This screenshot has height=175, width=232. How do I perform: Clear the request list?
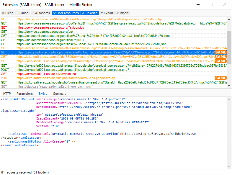click(7, 13)
